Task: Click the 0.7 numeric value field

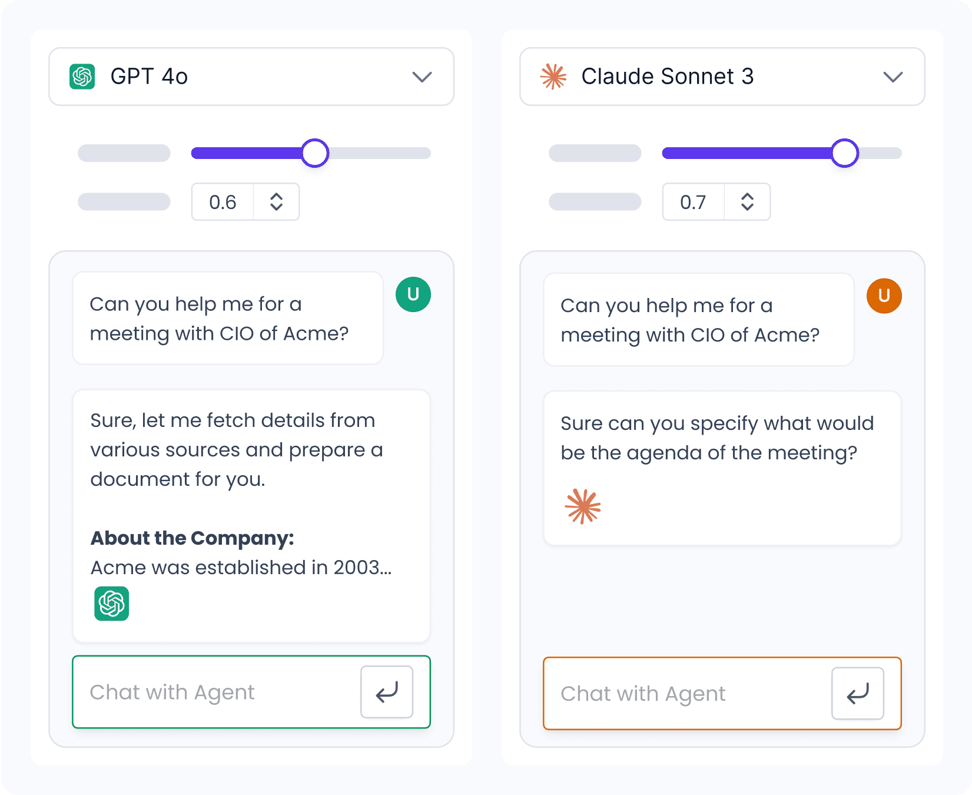Action: pos(694,202)
